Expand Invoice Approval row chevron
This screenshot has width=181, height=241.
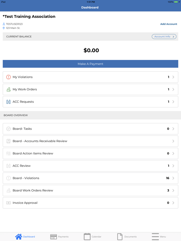pyautogui.click(x=173, y=203)
